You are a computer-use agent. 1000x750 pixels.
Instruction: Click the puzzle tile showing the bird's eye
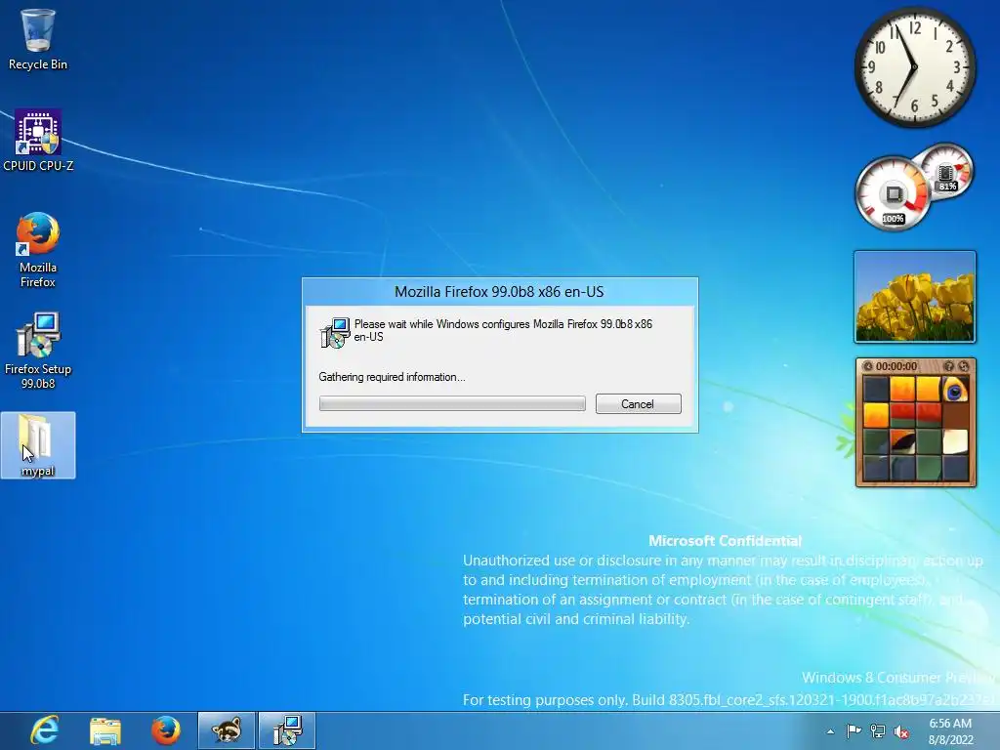pos(955,389)
